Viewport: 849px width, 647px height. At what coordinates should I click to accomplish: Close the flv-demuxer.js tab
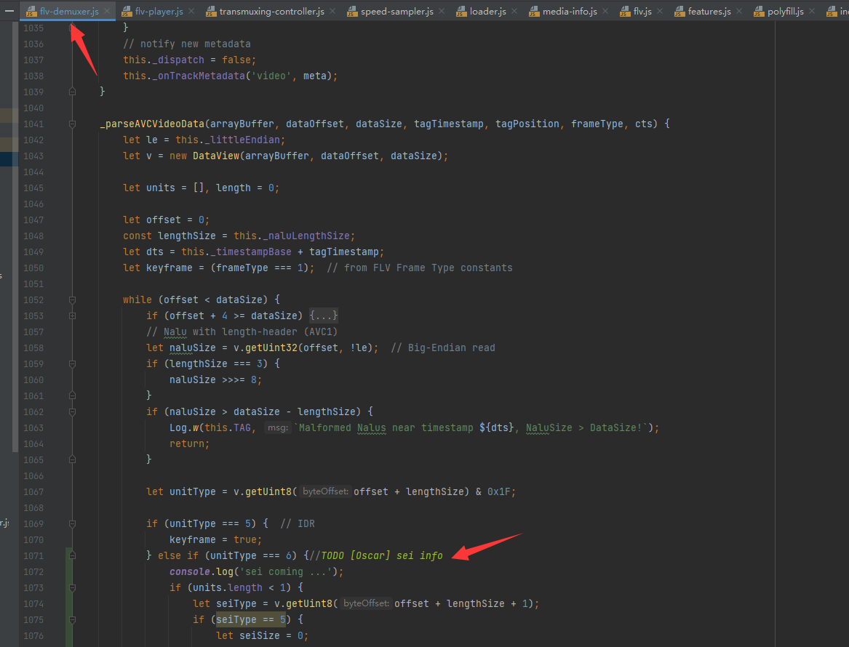point(107,12)
